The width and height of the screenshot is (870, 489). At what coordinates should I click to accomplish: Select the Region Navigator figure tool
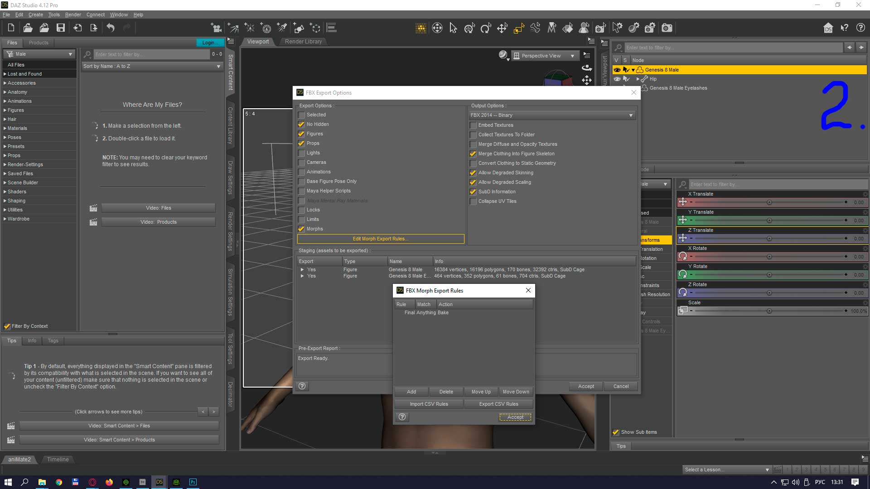[x=584, y=28]
